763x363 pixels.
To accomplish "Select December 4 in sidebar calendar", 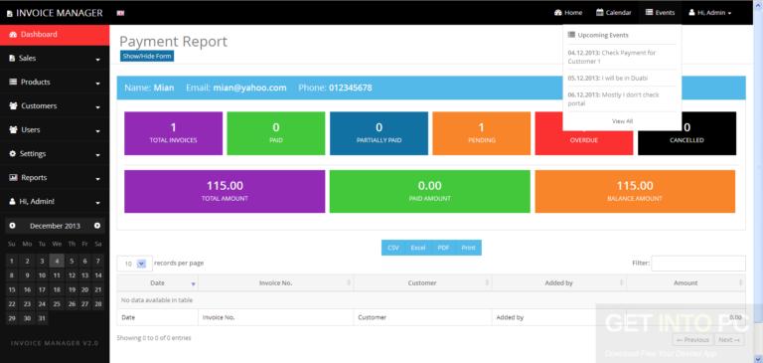I will click(x=57, y=262).
